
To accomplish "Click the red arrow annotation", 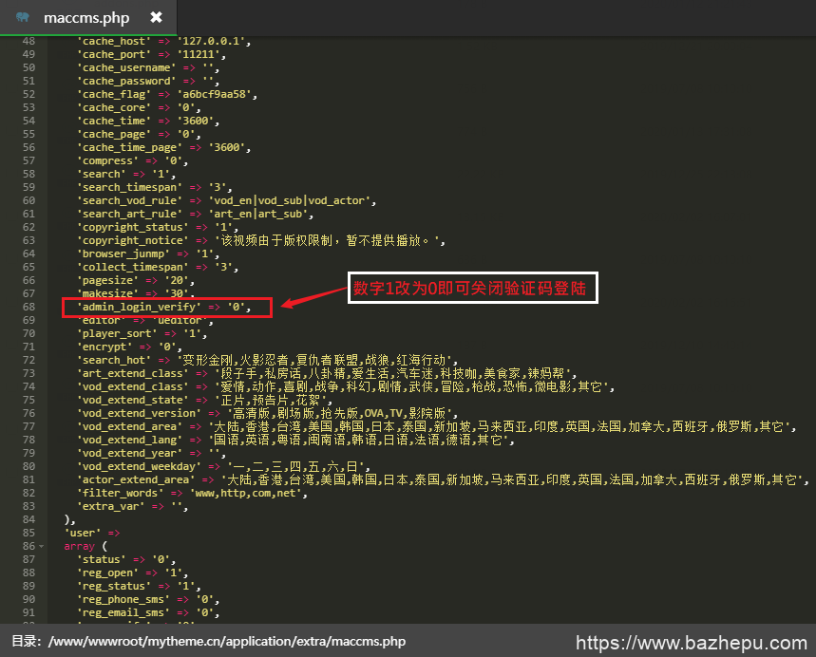I will coord(311,297).
